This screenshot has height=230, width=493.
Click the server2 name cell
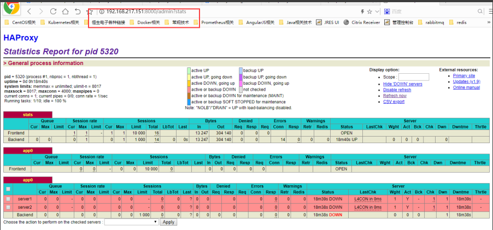click(x=25, y=208)
